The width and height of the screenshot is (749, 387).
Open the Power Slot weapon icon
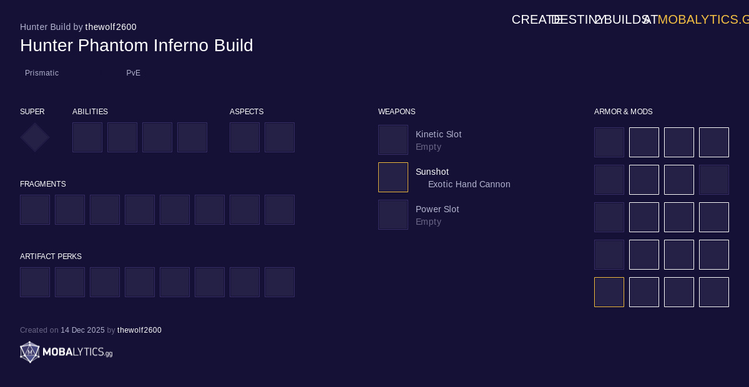pos(393,215)
